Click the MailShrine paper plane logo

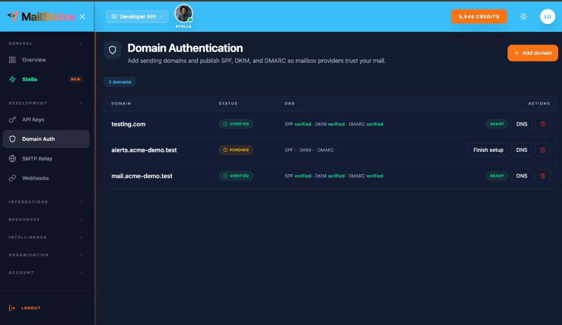(13, 16)
